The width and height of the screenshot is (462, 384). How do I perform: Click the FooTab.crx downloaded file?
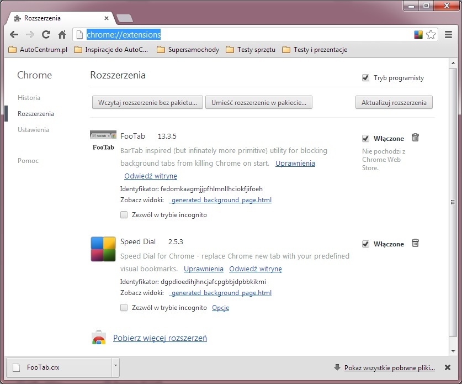point(59,367)
